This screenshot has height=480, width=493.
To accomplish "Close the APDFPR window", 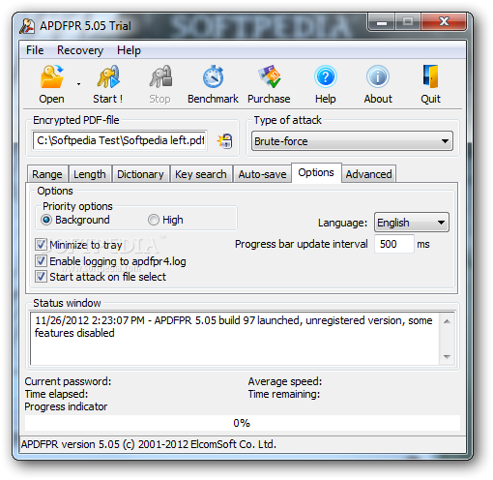I will tap(444, 22).
